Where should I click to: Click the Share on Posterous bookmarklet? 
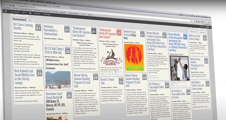click(73, 13)
